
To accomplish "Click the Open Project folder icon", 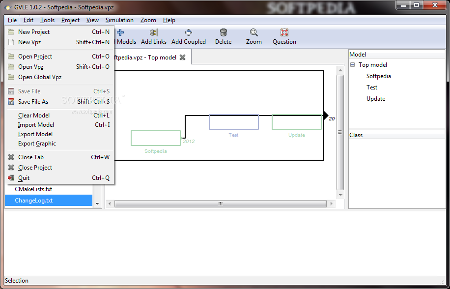I will click(11, 56).
